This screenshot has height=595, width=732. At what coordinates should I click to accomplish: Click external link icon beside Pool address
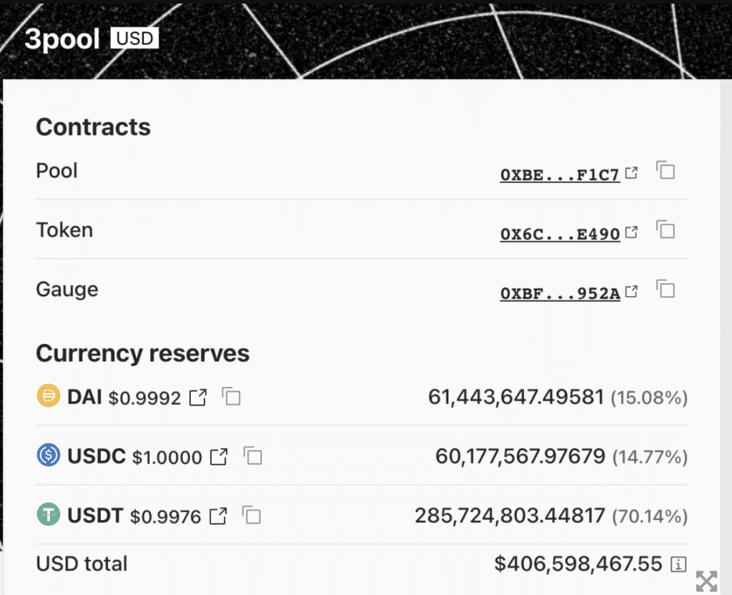[x=631, y=173]
